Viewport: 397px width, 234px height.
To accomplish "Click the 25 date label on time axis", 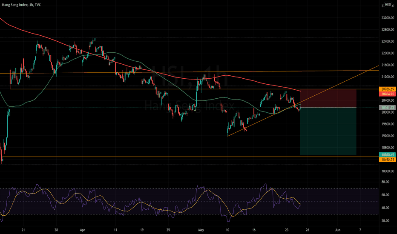I will pyautogui.click(x=168, y=230).
